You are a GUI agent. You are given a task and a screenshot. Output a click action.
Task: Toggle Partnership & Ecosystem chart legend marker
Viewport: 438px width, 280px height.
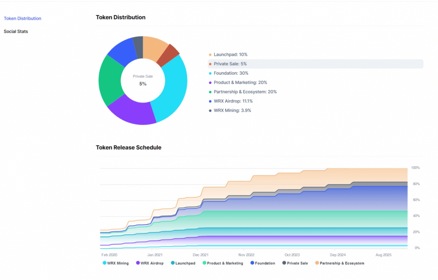click(317, 263)
